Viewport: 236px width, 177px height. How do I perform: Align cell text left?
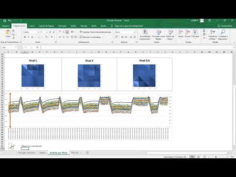click(x=60, y=37)
